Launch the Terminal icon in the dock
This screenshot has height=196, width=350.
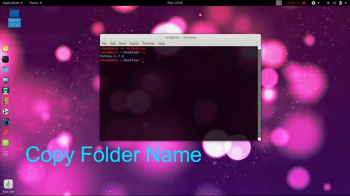pyautogui.click(x=5, y=59)
